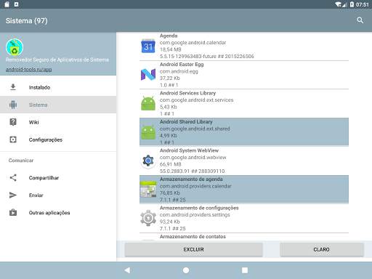Tap the Armazenamento de agenda calendar icon
The image size is (372, 279).
(148, 189)
